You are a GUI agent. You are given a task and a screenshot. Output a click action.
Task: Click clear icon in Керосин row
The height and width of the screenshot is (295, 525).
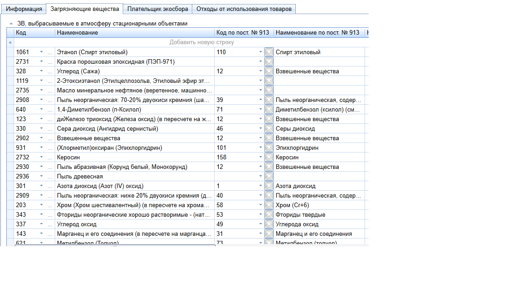269,157
